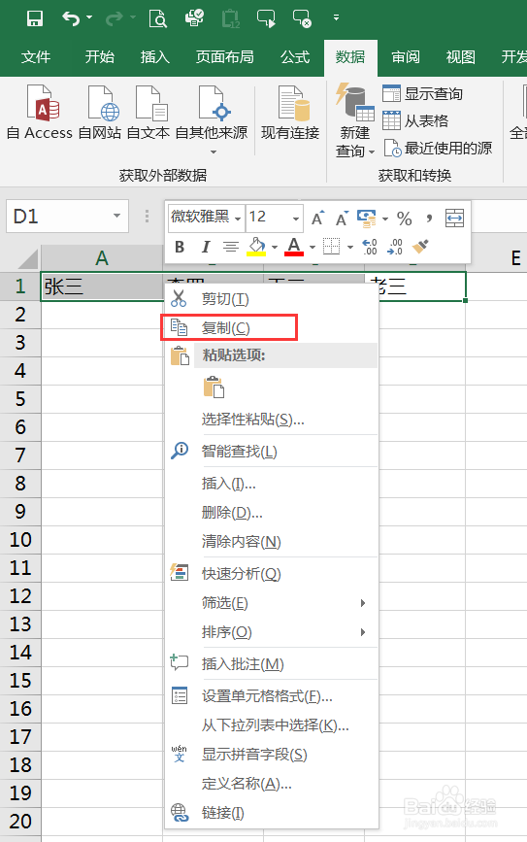Switch to the 开始 tab
527x842 pixels.
click(100, 57)
